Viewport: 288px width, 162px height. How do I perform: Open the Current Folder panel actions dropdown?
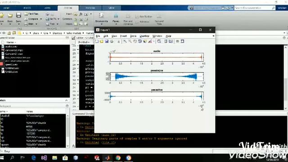tap(67, 38)
